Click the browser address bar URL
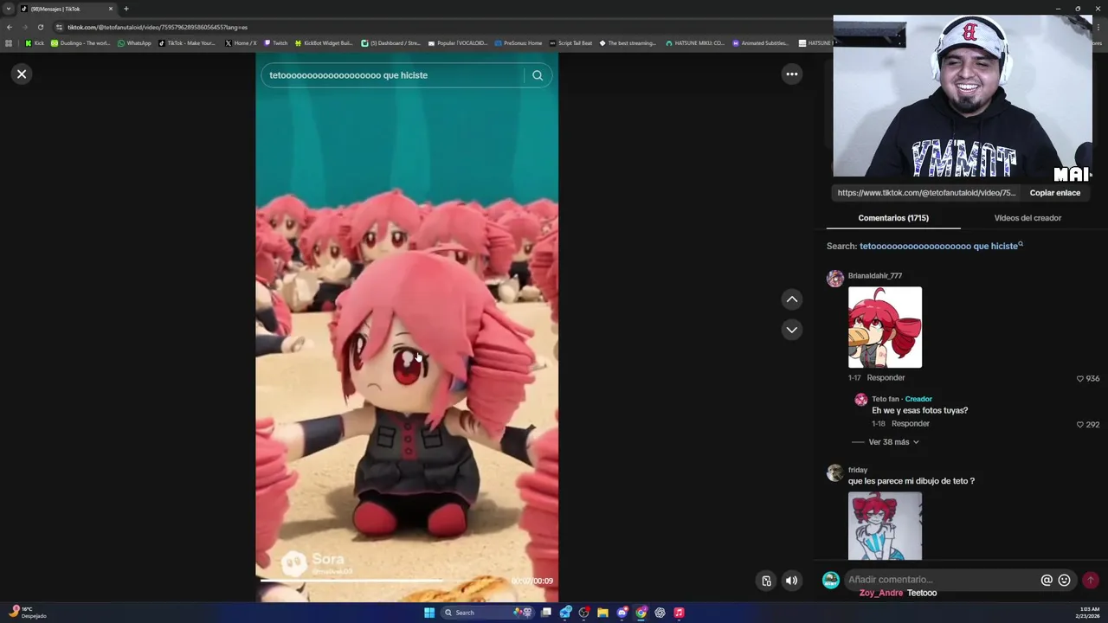This screenshot has width=1108, height=623. [x=158, y=27]
